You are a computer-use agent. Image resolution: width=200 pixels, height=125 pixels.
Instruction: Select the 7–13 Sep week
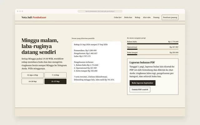click(x=55, y=75)
